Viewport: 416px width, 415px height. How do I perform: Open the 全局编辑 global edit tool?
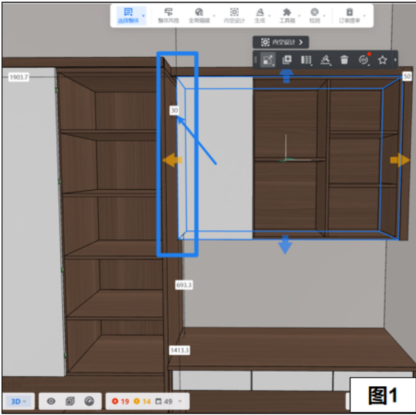[199, 16]
